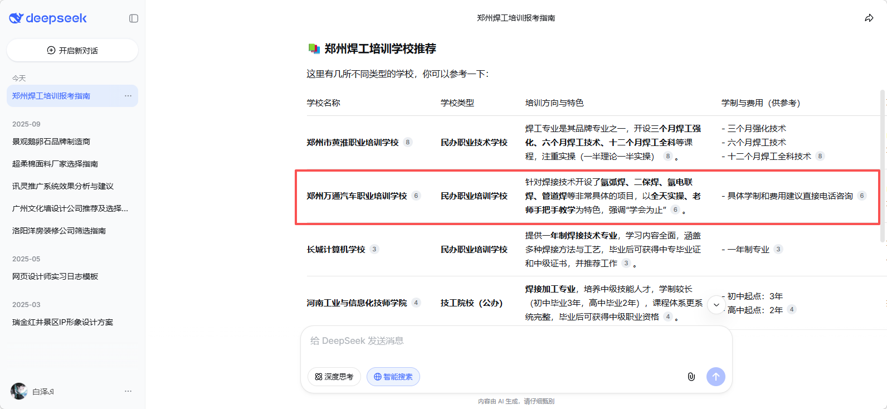Screen dimensions: 887x409
Task: Collapse the sidebar panel icon
Action: point(134,18)
